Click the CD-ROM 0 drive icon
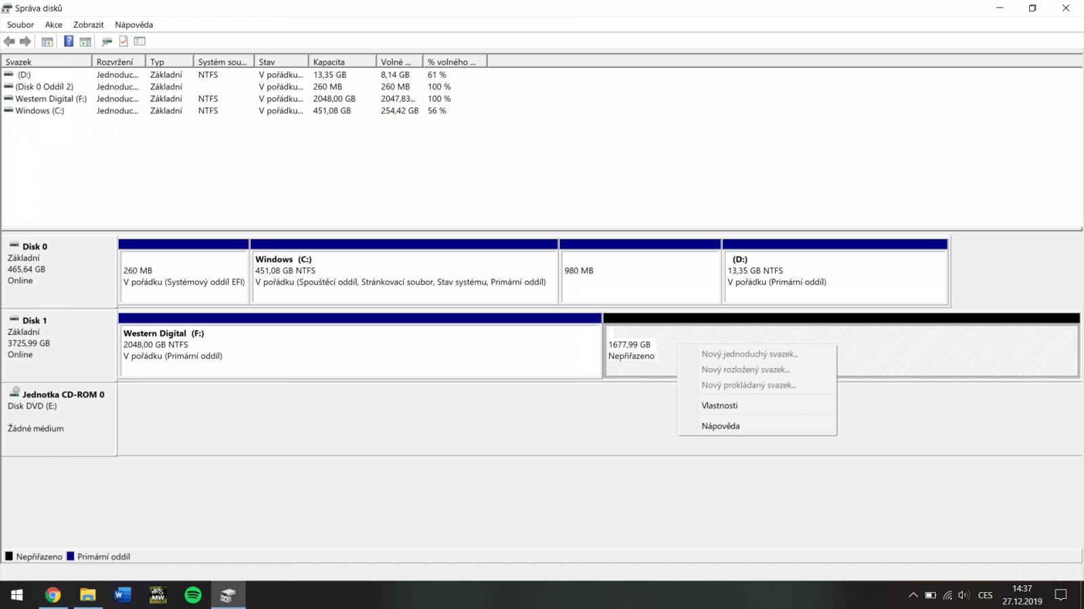Image resolution: width=1084 pixels, height=609 pixels. [x=14, y=392]
